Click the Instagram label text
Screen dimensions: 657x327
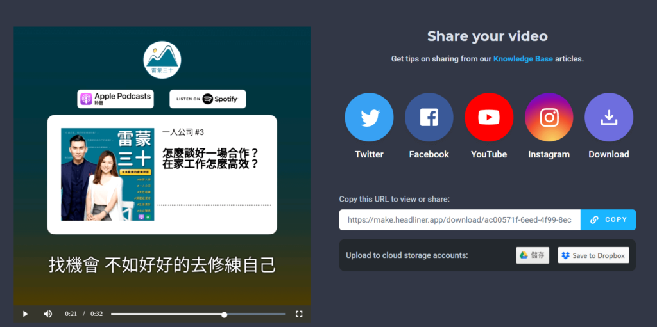[x=549, y=154]
